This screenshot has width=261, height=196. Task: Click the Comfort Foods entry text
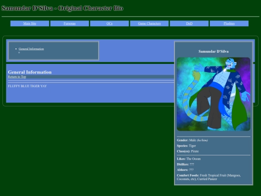click(x=209, y=177)
